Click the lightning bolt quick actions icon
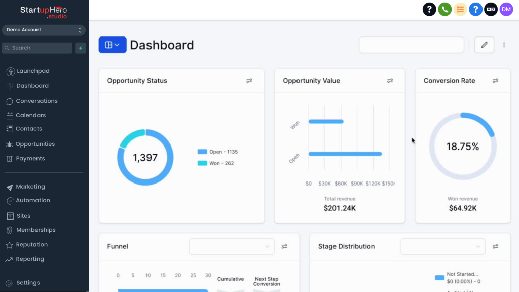 click(x=80, y=48)
